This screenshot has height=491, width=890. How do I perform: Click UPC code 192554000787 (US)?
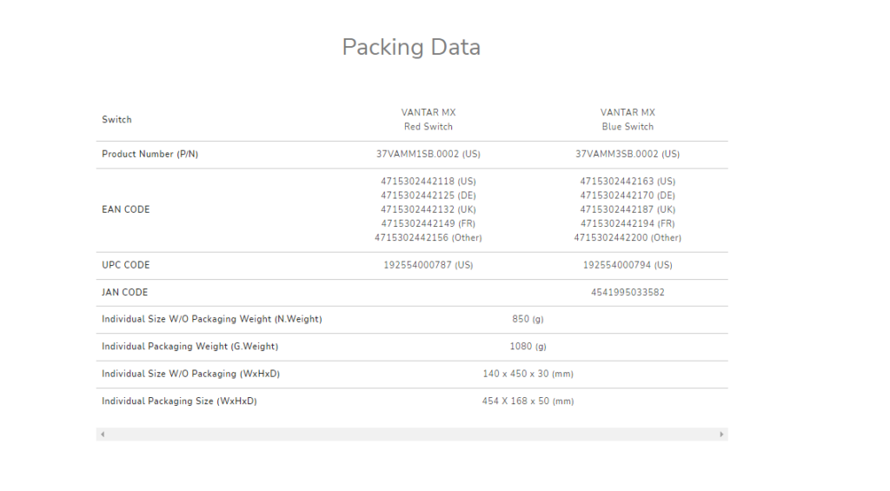click(x=428, y=265)
